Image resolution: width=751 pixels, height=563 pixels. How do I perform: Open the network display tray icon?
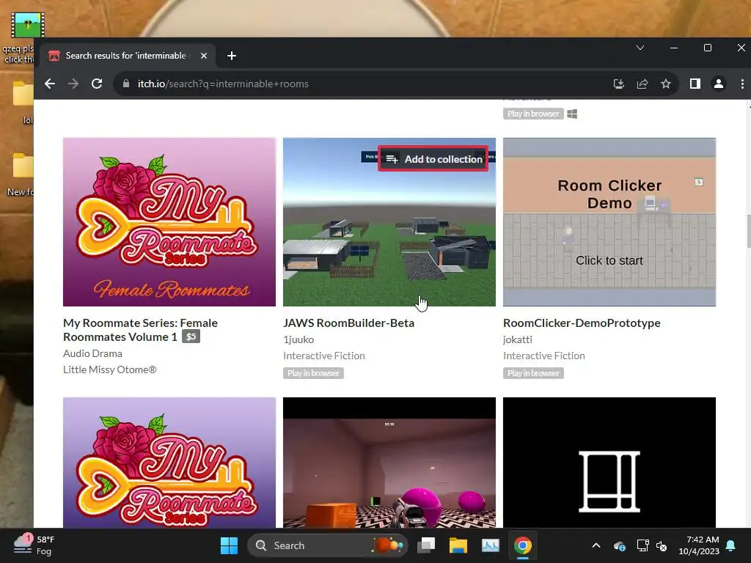pyautogui.click(x=642, y=545)
